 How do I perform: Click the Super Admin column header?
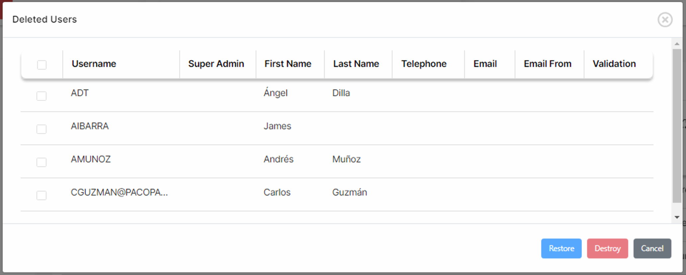click(216, 64)
